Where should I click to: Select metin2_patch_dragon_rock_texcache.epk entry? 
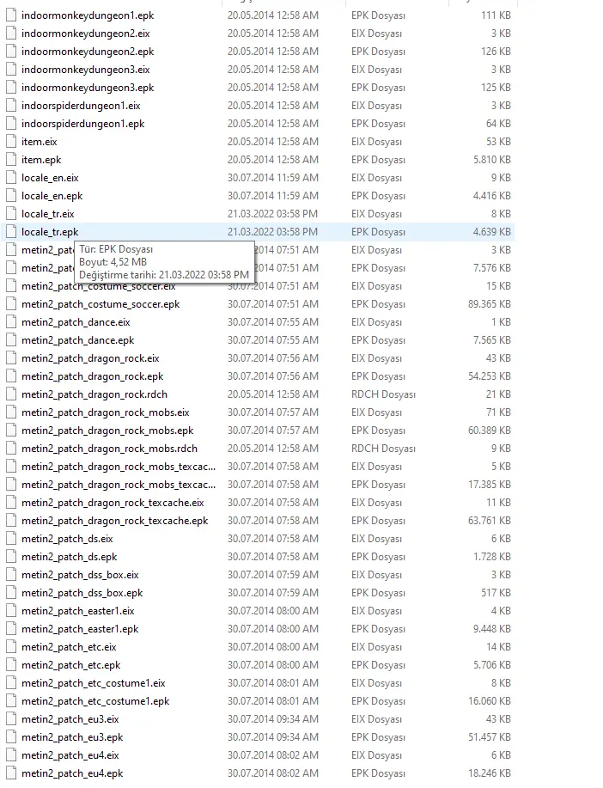coord(114,521)
